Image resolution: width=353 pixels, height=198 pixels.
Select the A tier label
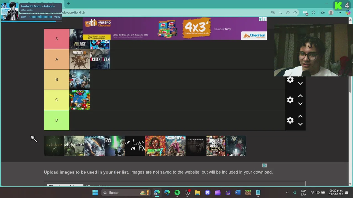point(57,59)
